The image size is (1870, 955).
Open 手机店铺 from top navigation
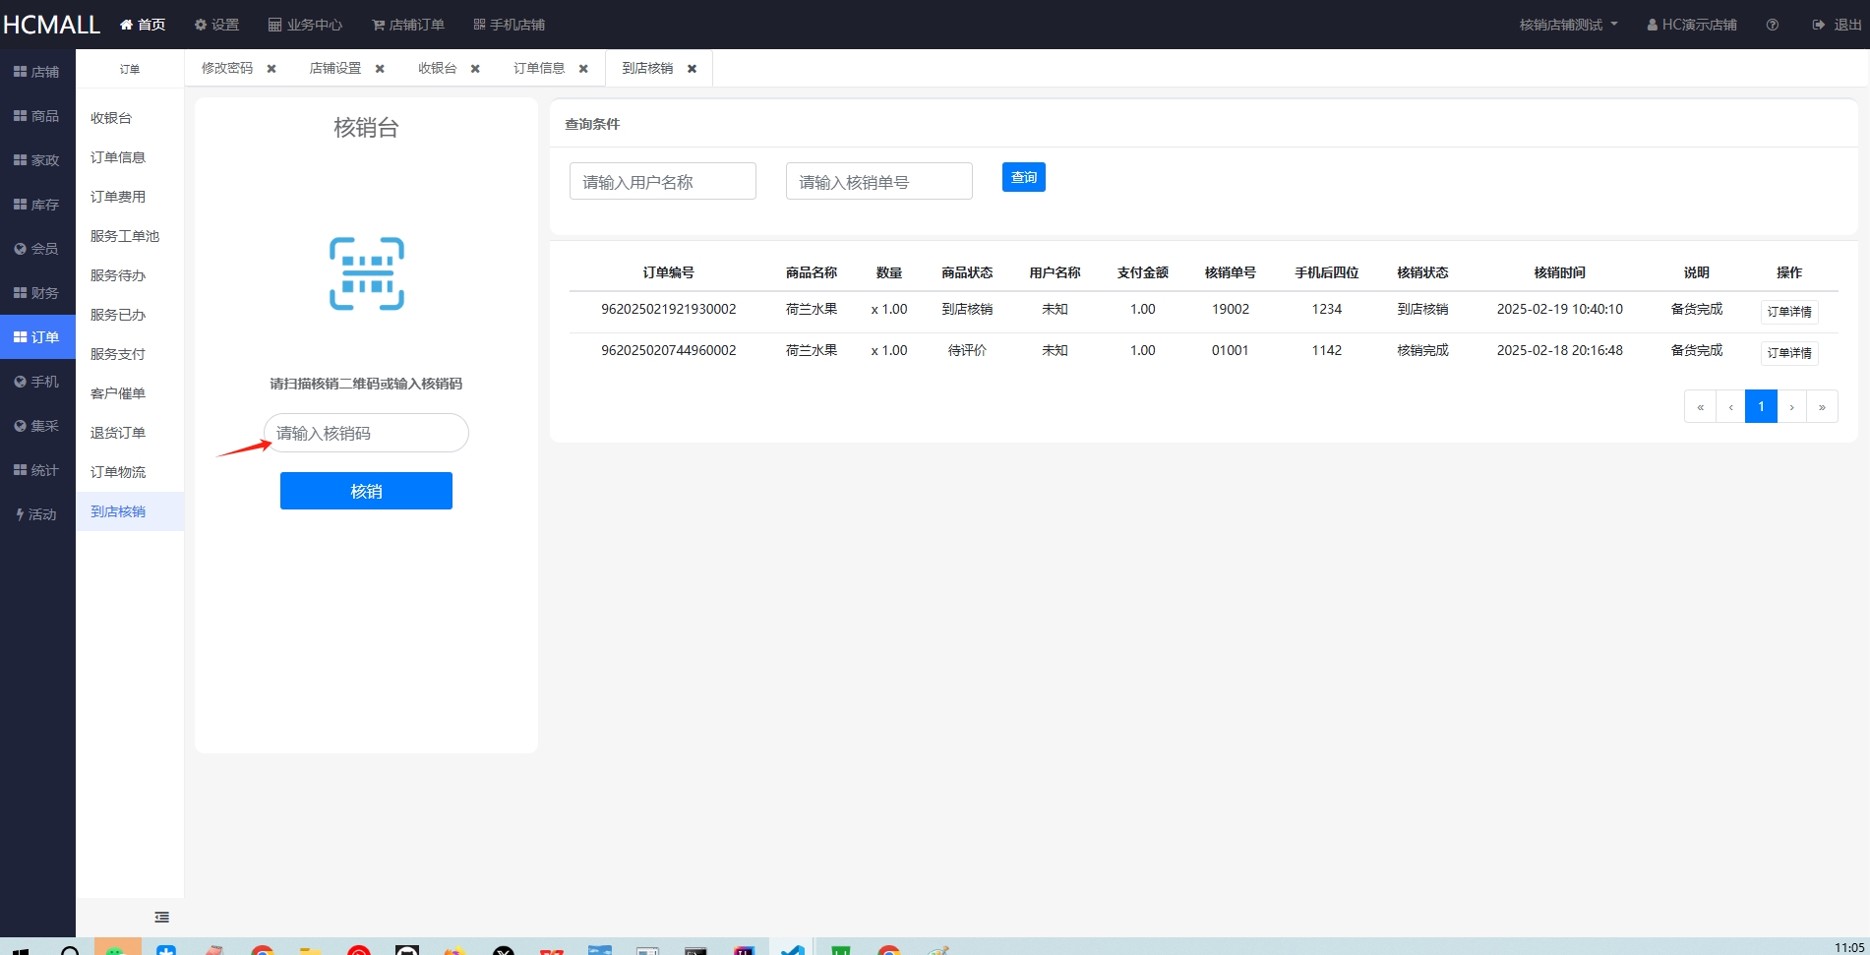[509, 25]
